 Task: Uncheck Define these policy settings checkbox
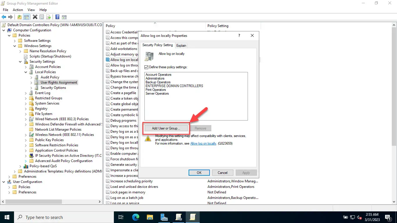point(146,67)
